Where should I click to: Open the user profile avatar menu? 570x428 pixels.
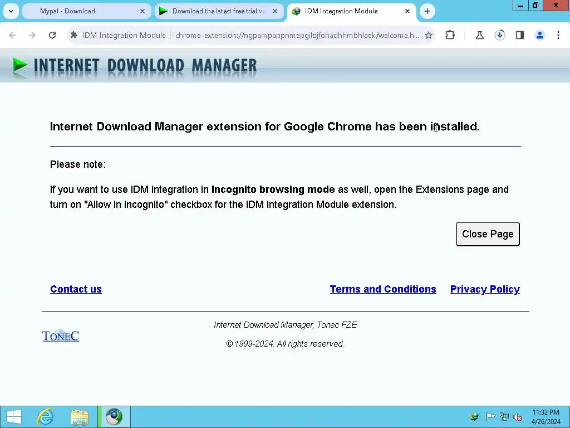point(540,35)
